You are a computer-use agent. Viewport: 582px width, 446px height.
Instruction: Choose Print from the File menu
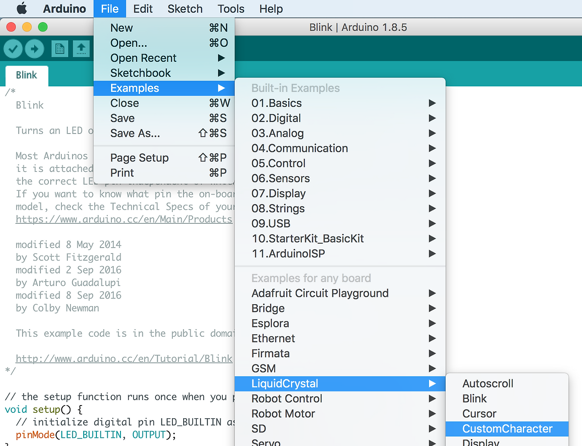[164, 173]
